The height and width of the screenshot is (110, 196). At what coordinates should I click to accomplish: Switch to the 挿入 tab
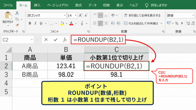click(x=37, y=5)
